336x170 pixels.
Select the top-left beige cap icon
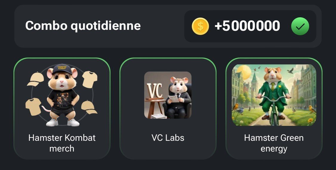(35, 79)
